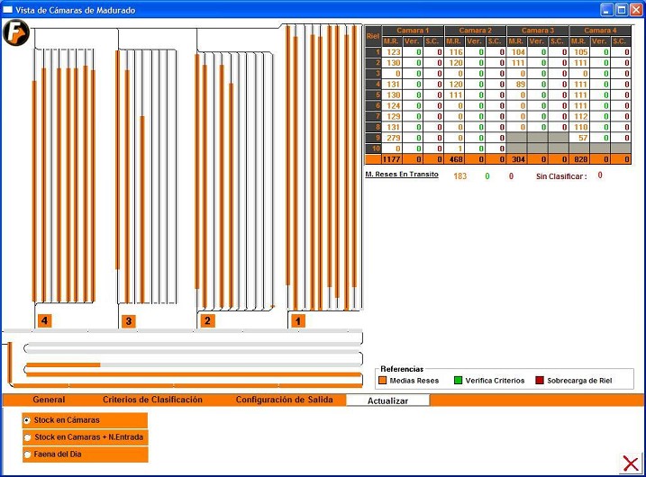Image resolution: width=646 pixels, height=477 pixels.
Task: Open the General tab
Action: pos(49,400)
